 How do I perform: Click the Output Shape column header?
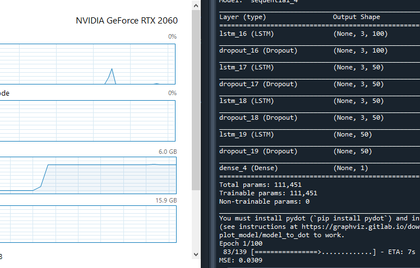(x=356, y=17)
